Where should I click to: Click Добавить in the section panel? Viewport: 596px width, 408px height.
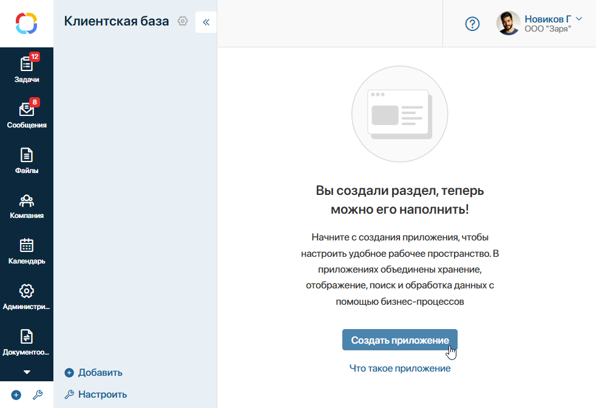click(93, 373)
